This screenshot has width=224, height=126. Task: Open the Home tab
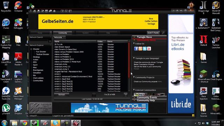pyautogui.click(x=40, y=33)
